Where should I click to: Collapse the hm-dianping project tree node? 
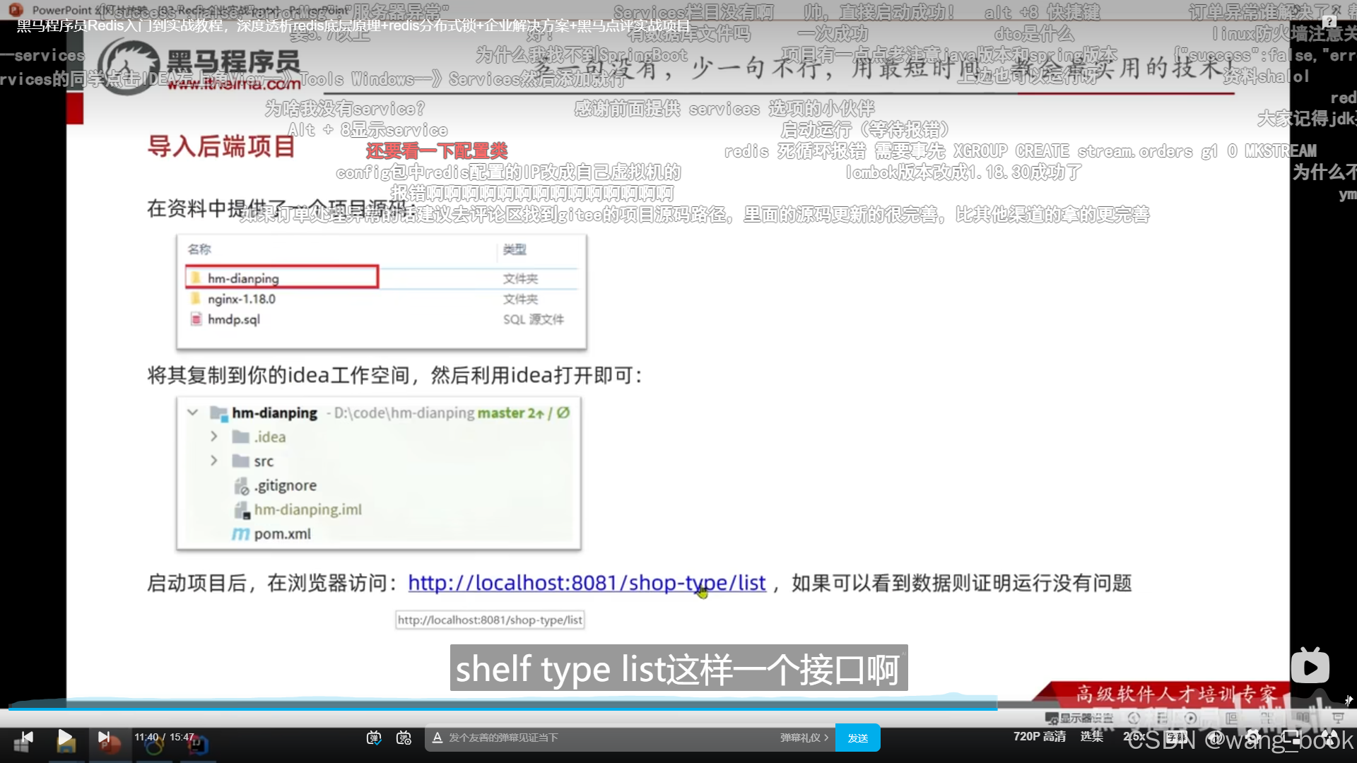point(192,413)
